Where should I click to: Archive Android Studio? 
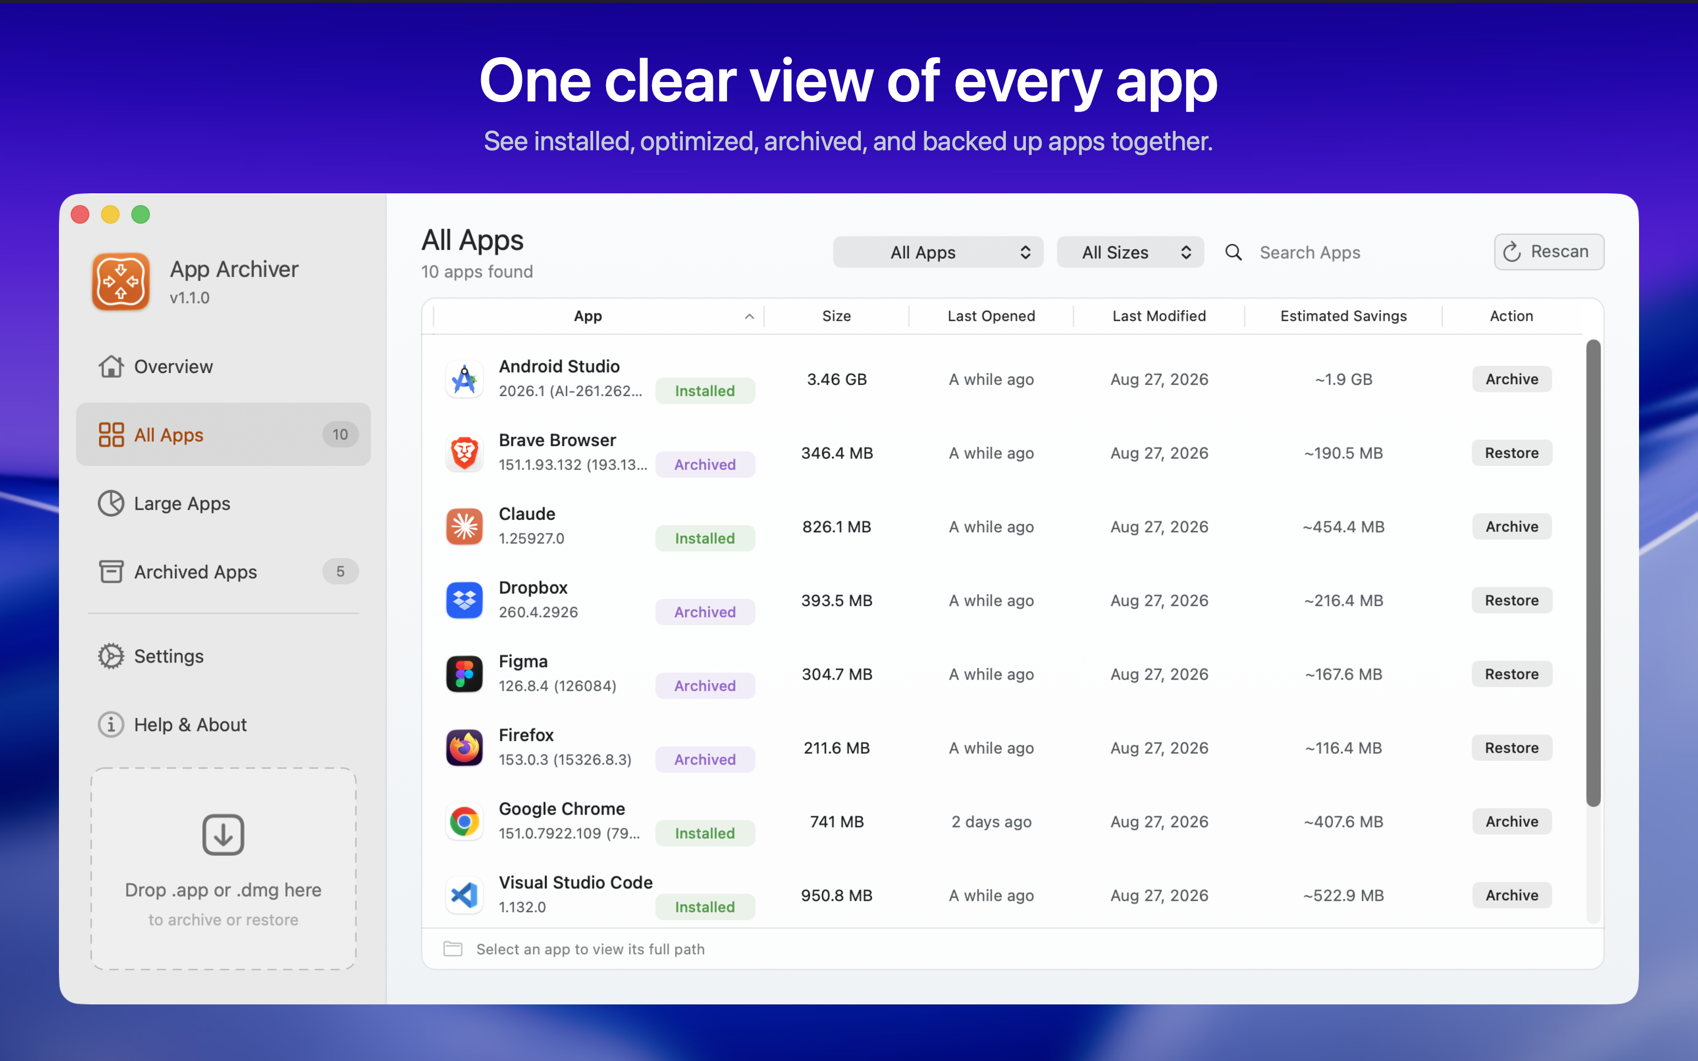pos(1511,379)
